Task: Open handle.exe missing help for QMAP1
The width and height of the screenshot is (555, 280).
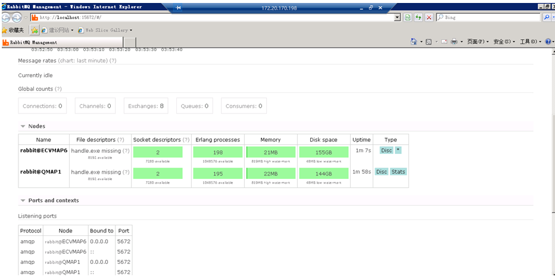Action: tap(126, 172)
